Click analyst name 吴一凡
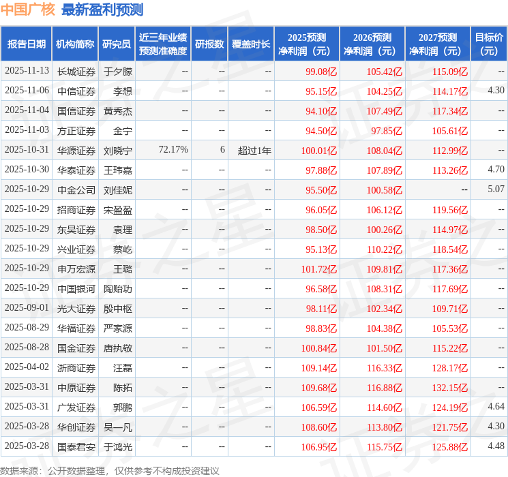Viewport: 508px width, 477px height. pyautogui.click(x=118, y=427)
